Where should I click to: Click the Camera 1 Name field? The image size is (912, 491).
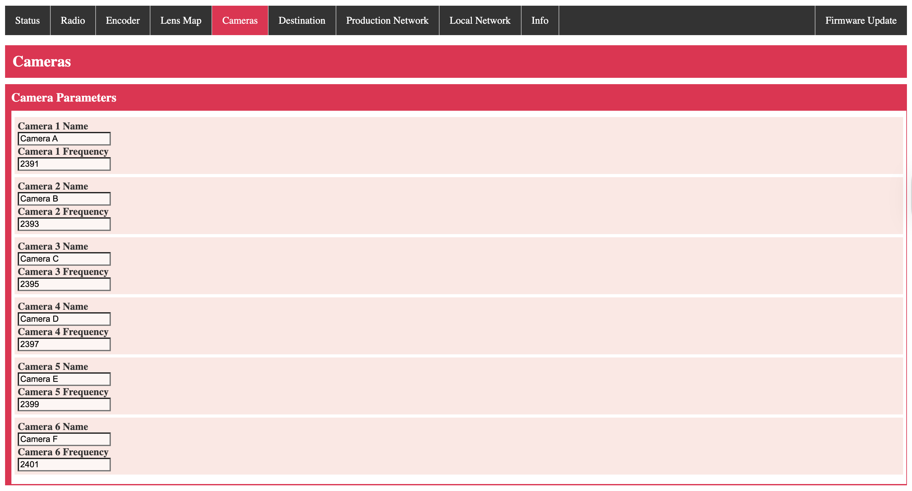click(x=64, y=139)
